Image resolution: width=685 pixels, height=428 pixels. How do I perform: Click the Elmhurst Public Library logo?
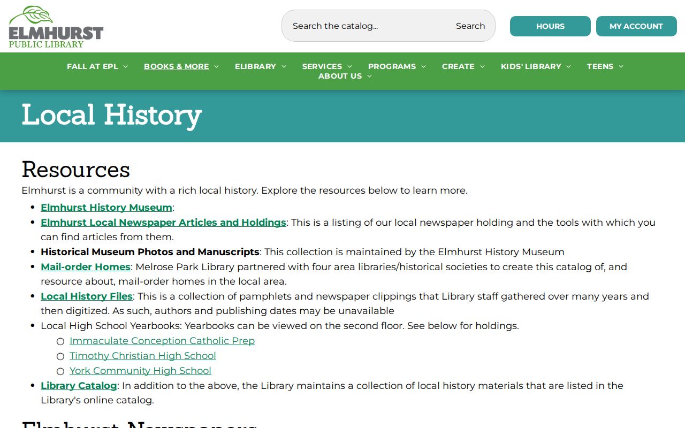coord(56,27)
